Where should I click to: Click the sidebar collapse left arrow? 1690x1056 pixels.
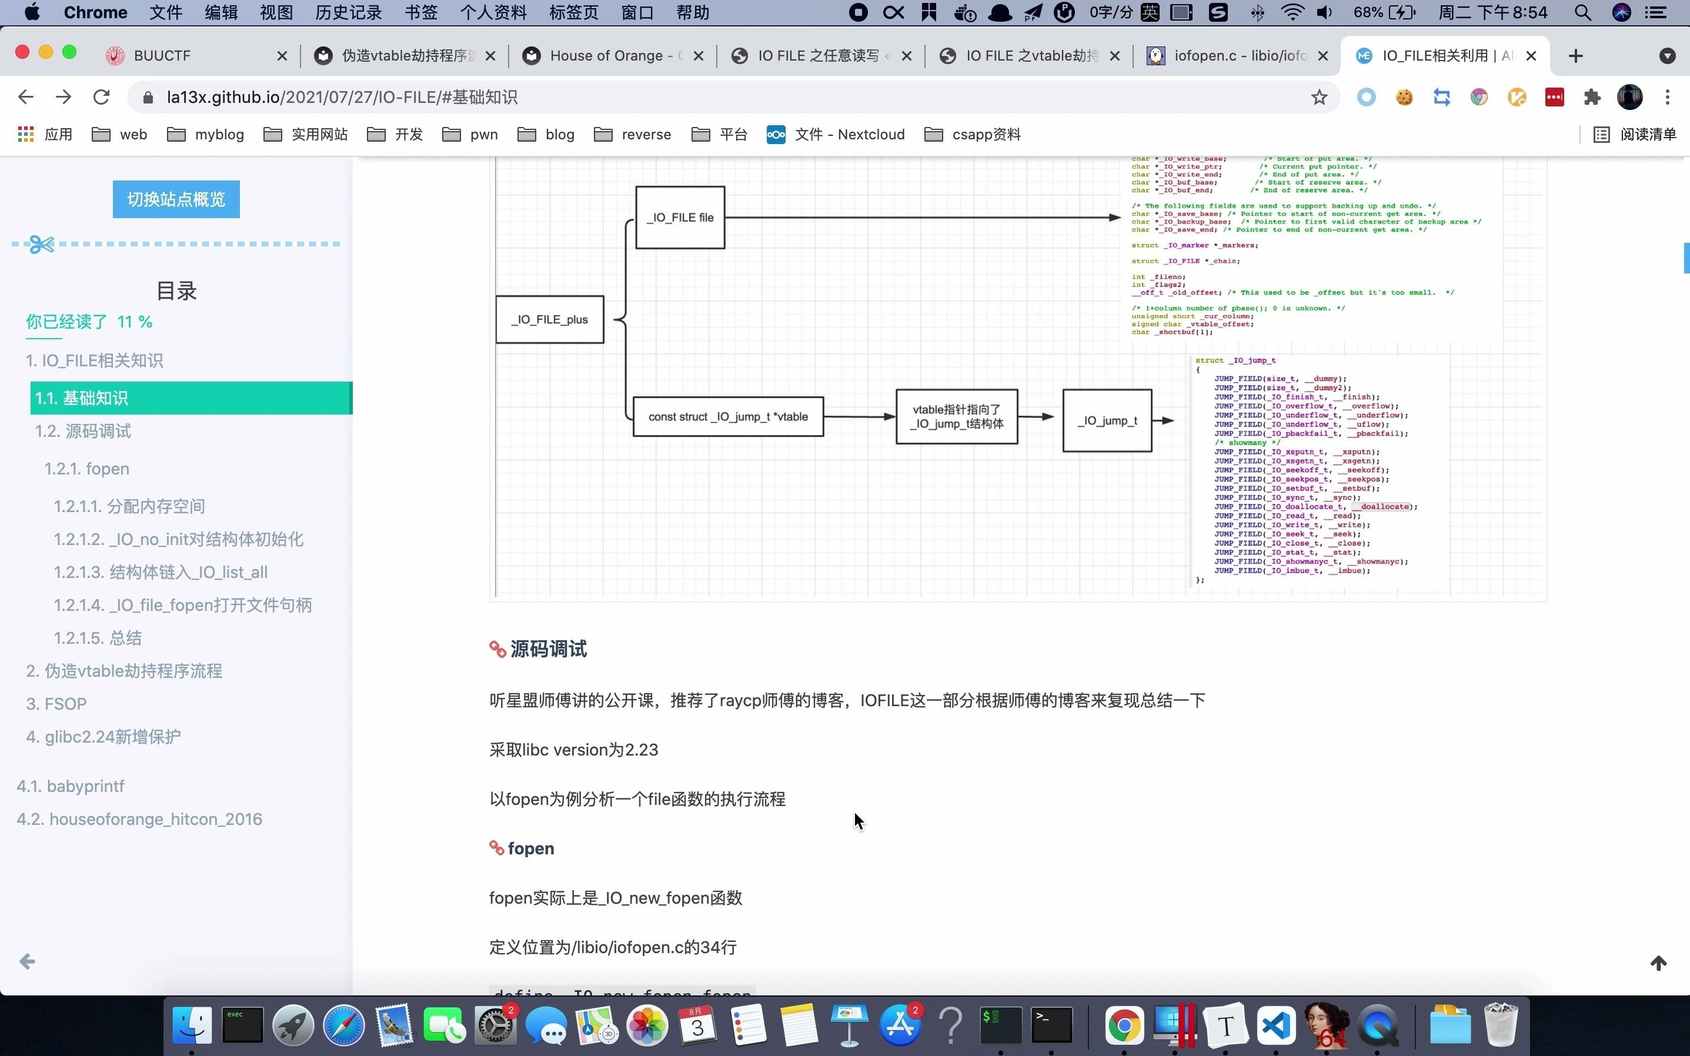27,962
